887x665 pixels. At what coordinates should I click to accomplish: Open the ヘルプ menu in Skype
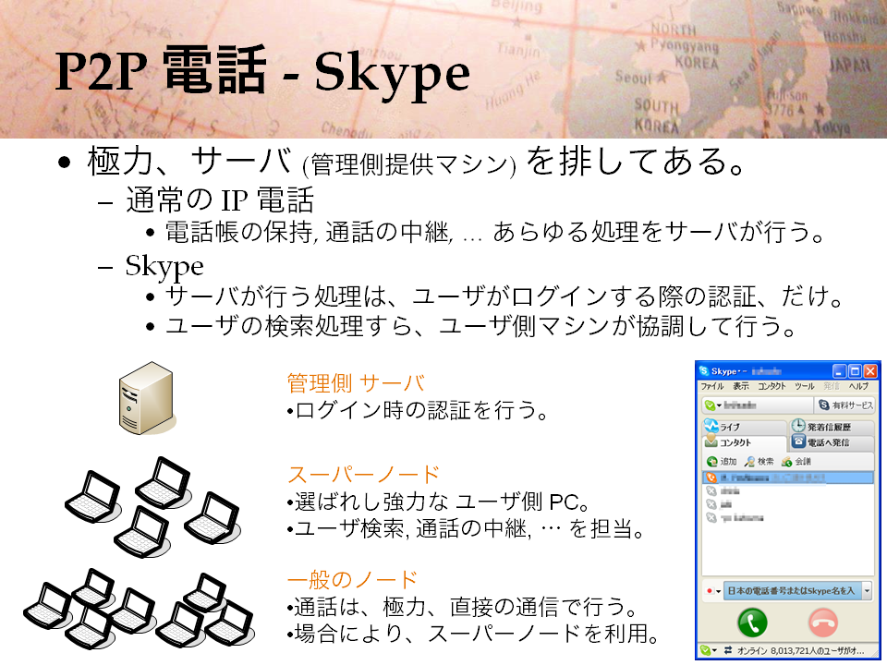pos(858,386)
